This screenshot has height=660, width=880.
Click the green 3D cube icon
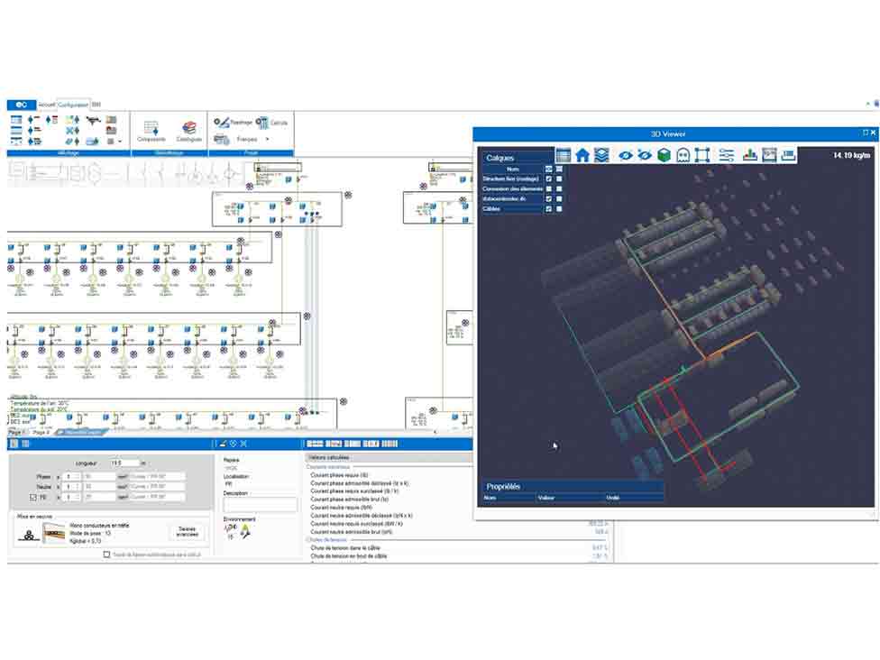664,155
